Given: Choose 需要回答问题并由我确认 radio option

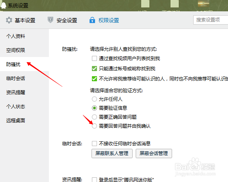Looking at the screenshot, I should point(94,126).
